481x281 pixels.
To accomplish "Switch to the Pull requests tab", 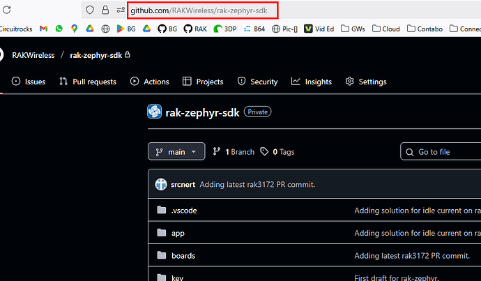I will (88, 82).
